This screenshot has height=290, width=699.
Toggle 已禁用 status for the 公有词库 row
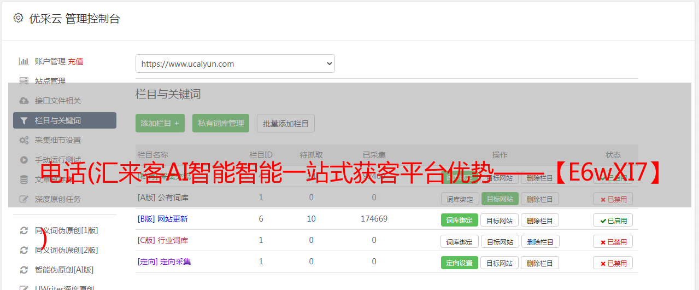point(613,199)
